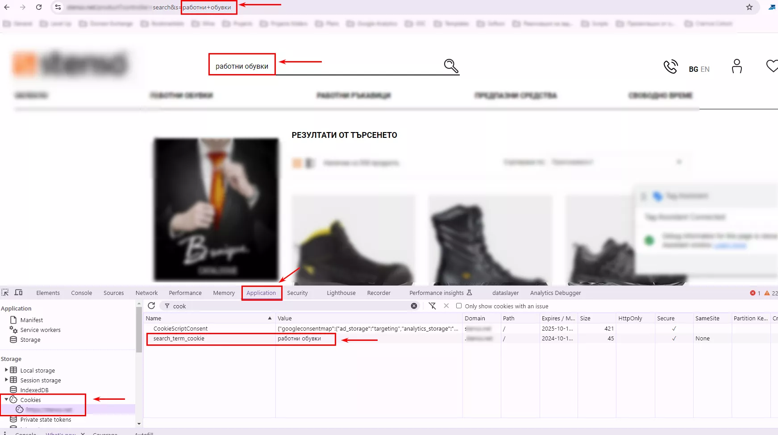This screenshot has height=435, width=778.
Task: Open the Performance insights tab
Action: 441,293
